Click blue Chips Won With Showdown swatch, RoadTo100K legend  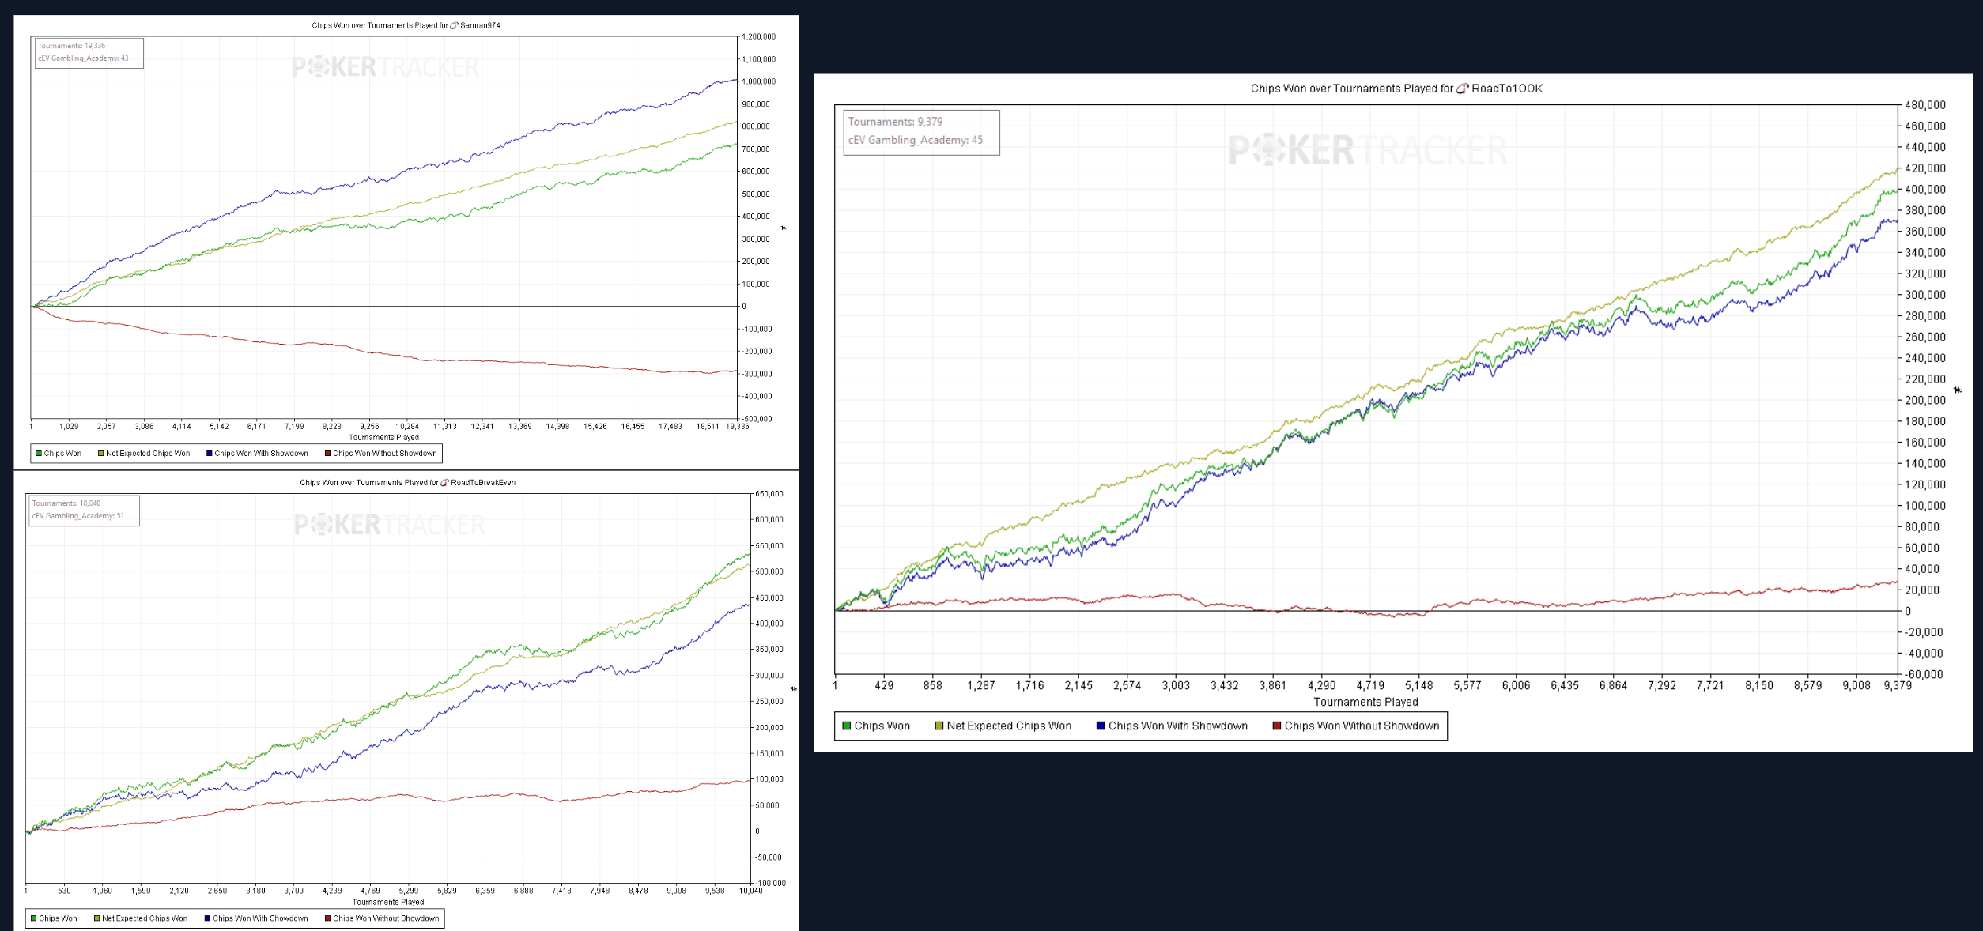(1100, 726)
